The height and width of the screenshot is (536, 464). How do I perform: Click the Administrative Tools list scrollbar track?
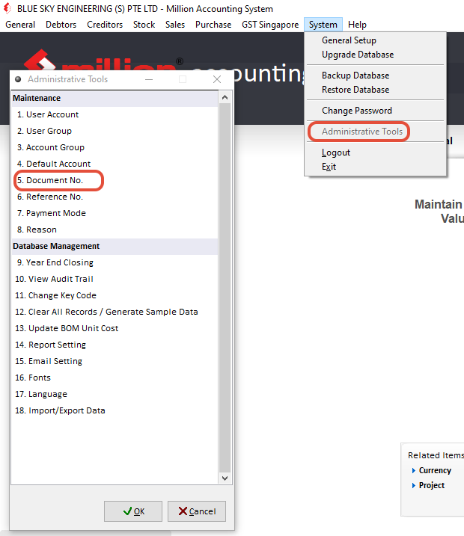(225, 288)
